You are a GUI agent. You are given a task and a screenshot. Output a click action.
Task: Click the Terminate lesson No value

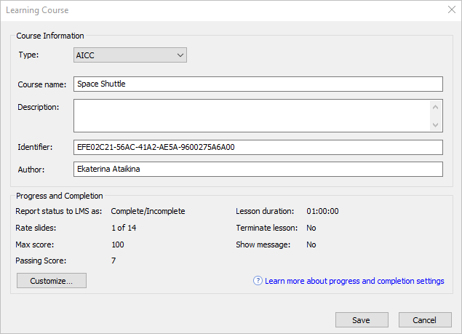(x=311, y=228)
